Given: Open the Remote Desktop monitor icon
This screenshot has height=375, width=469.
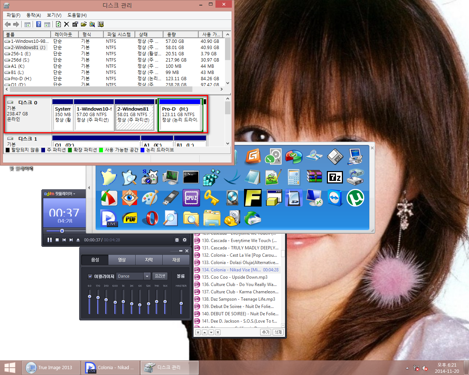Looking at the screenshot, I should [314, 198].
